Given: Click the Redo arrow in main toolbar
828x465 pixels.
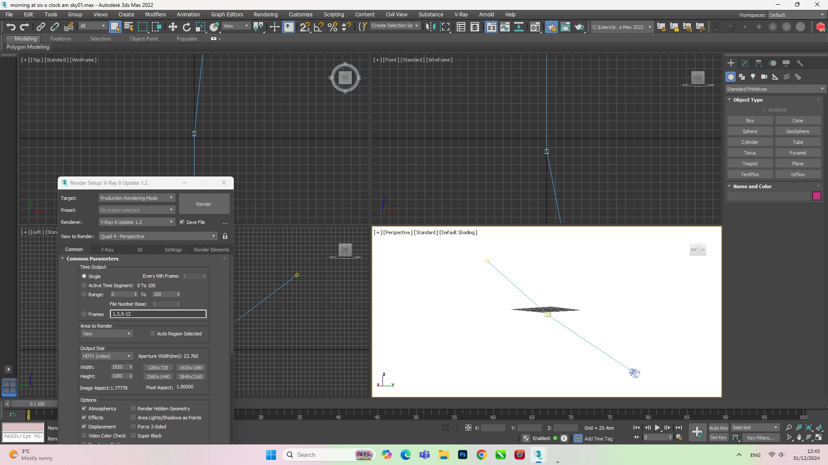Looking at the screenshot, I should click(25, 27).
